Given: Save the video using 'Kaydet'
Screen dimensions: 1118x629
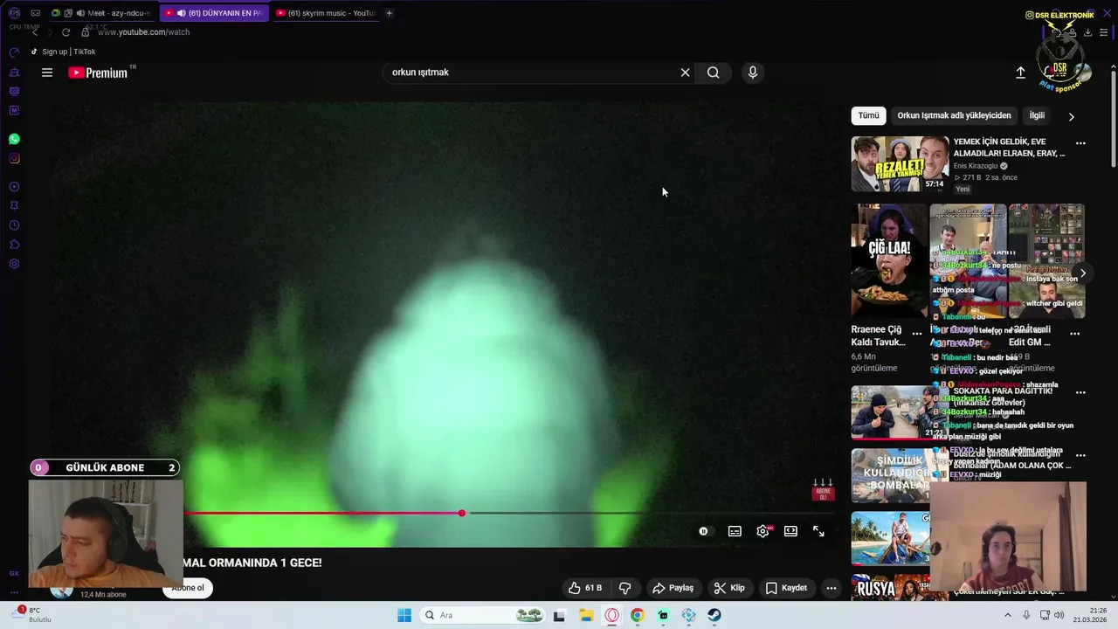Looking at the screenshot, I should pos(786,588).
